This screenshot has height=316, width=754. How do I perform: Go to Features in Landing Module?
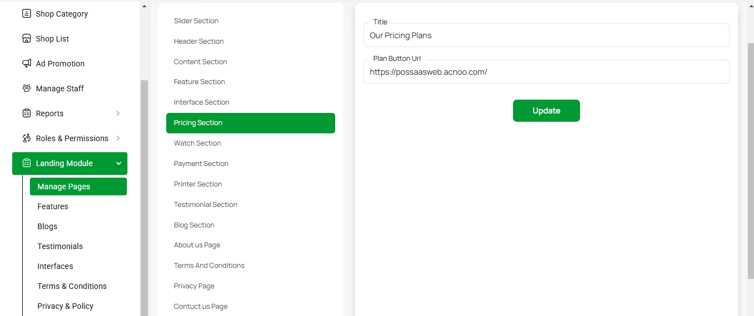point(53,206)
